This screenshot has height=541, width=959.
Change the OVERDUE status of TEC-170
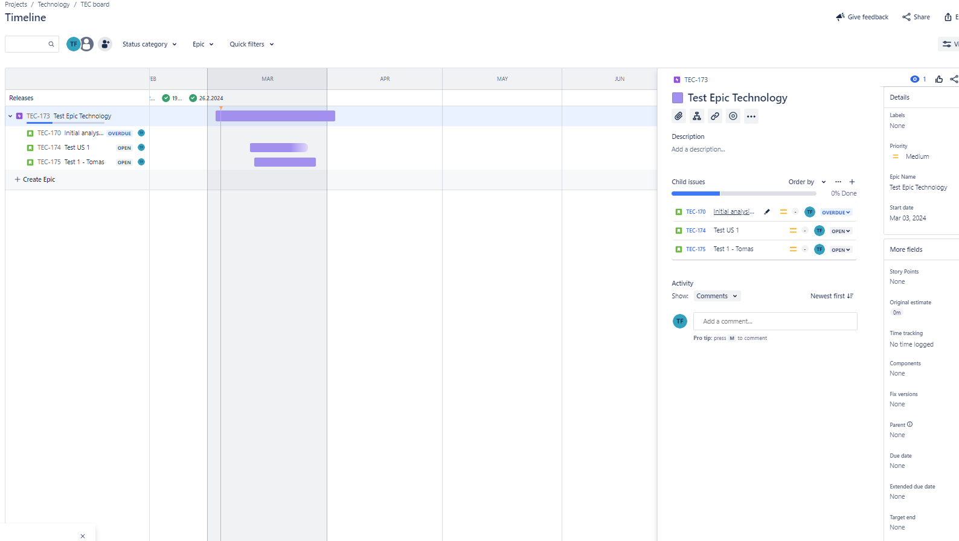click(836, 213)
